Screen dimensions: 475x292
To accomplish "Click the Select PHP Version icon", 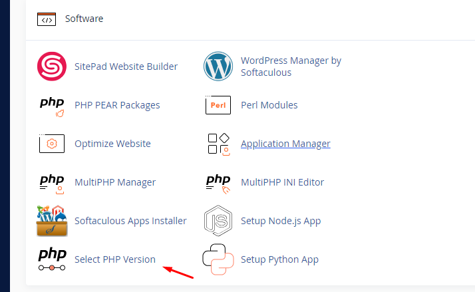I will pos(52,259).
